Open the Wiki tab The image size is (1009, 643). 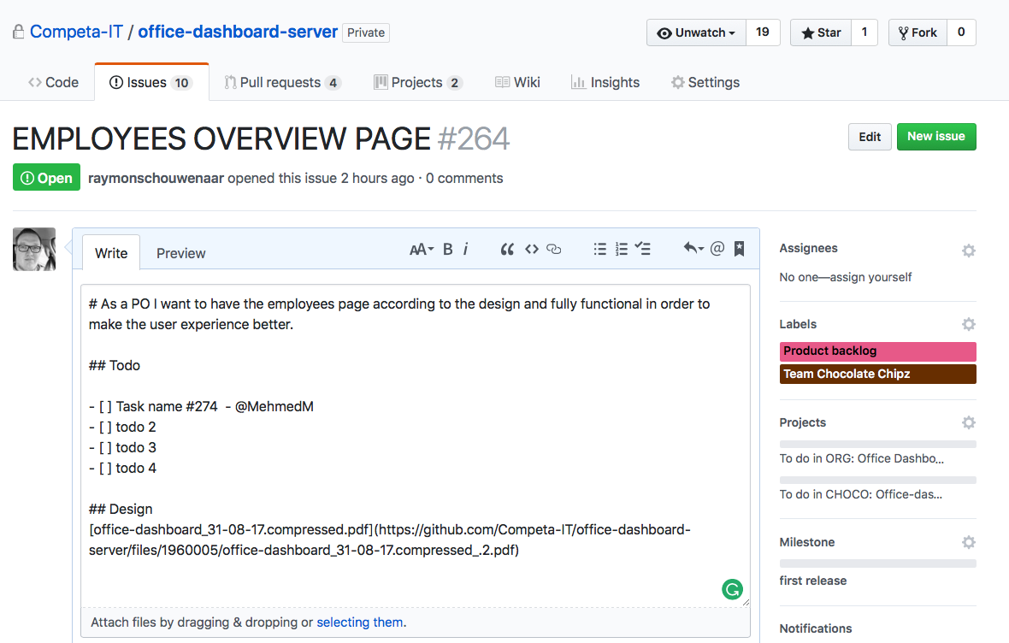point(517,82)
